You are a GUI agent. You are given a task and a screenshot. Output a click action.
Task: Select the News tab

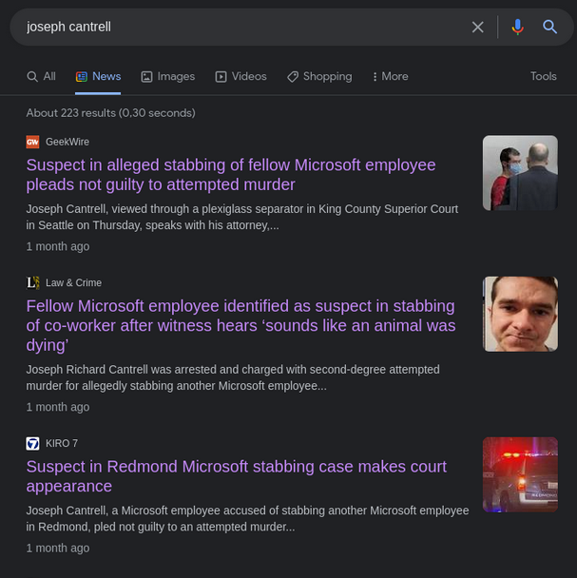tap(98, 76)
